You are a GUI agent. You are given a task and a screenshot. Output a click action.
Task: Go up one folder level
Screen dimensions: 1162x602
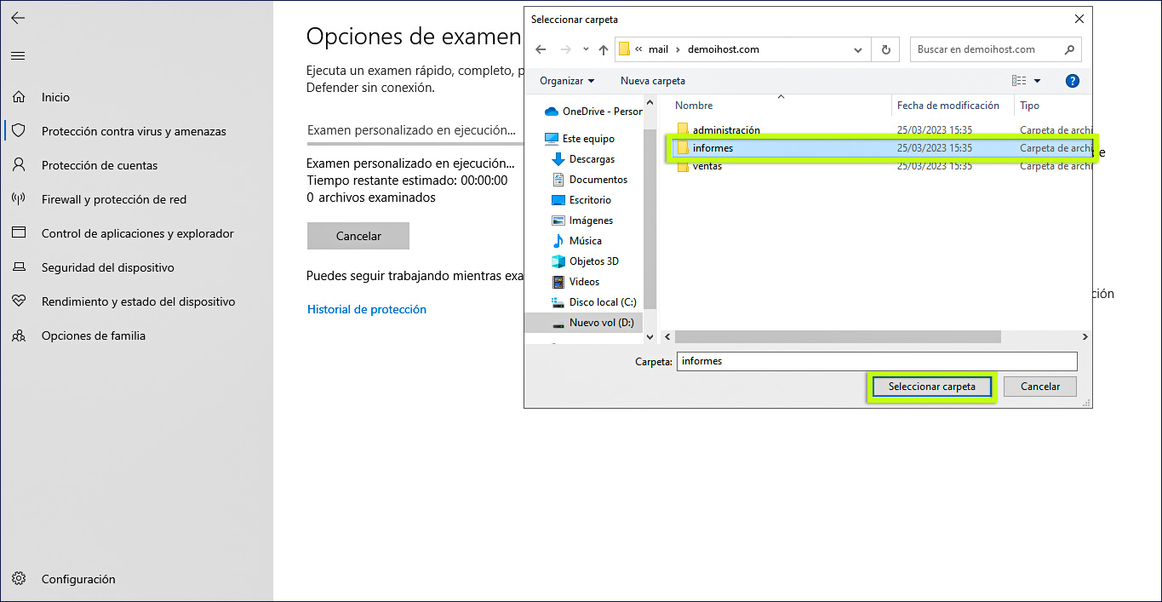coord(604,49)
